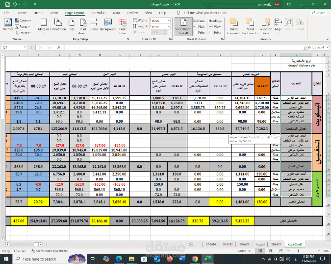Switch to the Formulas tab
This screenshot has width=331, height=264.
pyautogui.click(x=99, y=13)
